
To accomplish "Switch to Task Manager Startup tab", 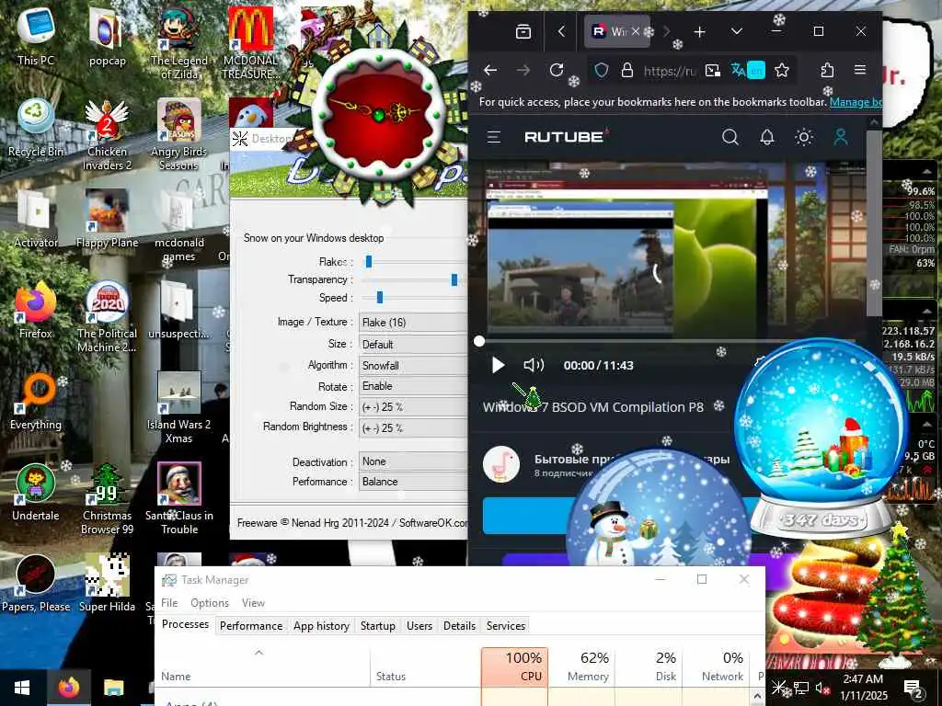I will point(378,625).
